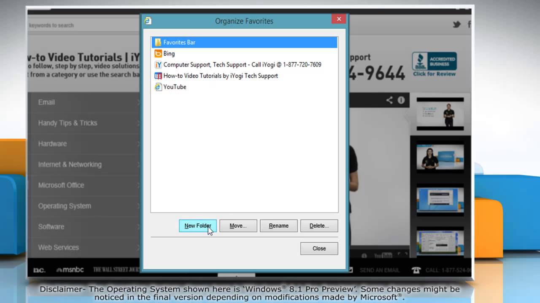
Task: Click the info icon above the video
Action: 401,100
